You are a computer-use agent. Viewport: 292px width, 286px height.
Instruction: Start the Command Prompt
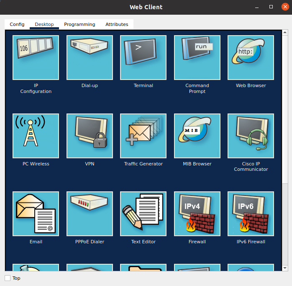(x=197, y=57)
